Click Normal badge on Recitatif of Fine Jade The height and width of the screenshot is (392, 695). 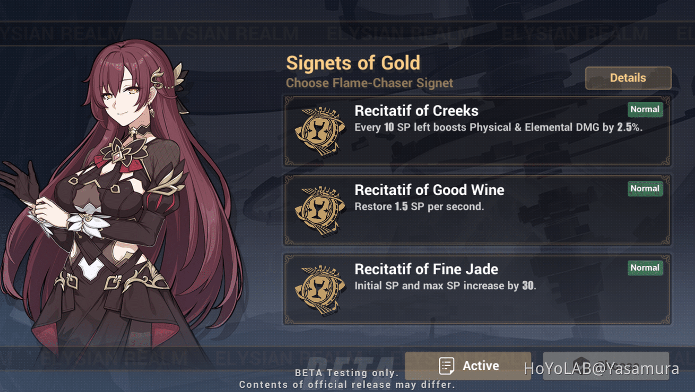645,268
